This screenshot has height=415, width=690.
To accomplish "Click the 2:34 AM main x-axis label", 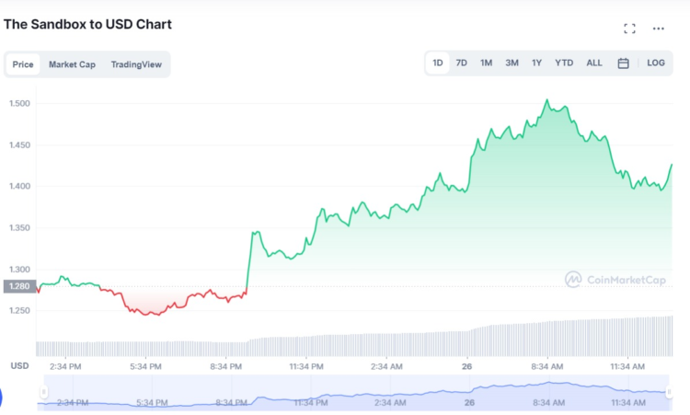I will [x=386, y=366].
